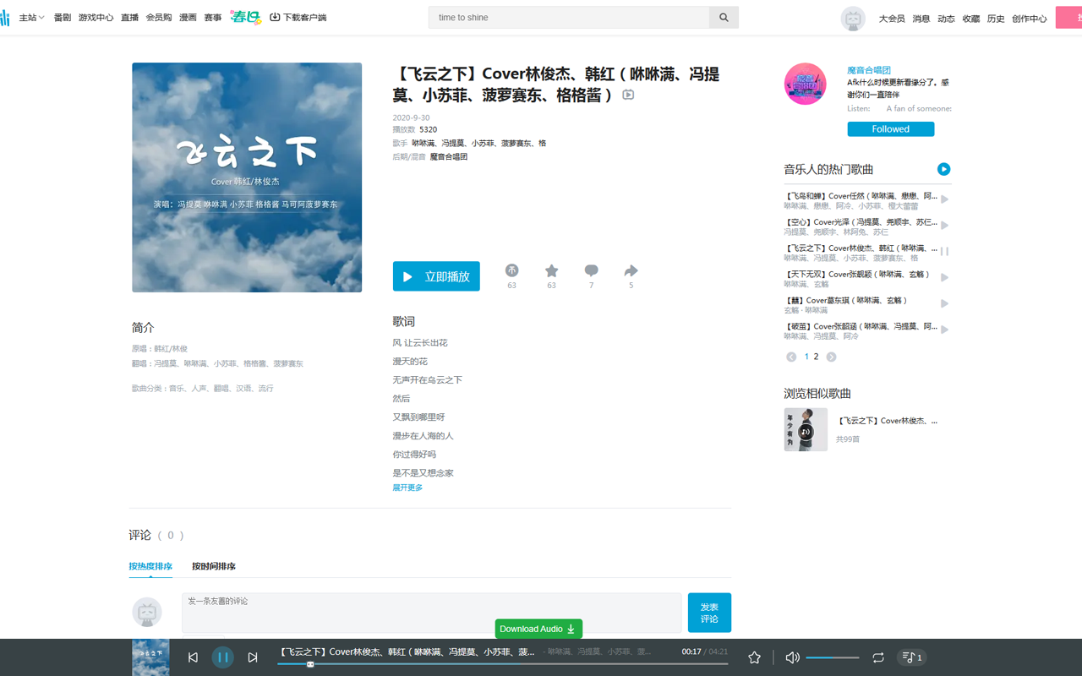Open the 番剧 menu item
This screenshot has height=676, width=1082.
[62, 17]
